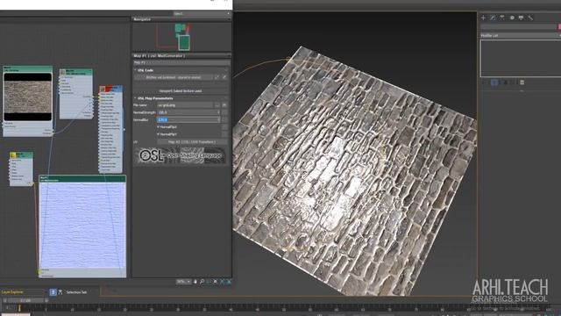Screen dimensions: 561x316
Task: Toggle show end result in modifier stack
Action: point(494,83)
